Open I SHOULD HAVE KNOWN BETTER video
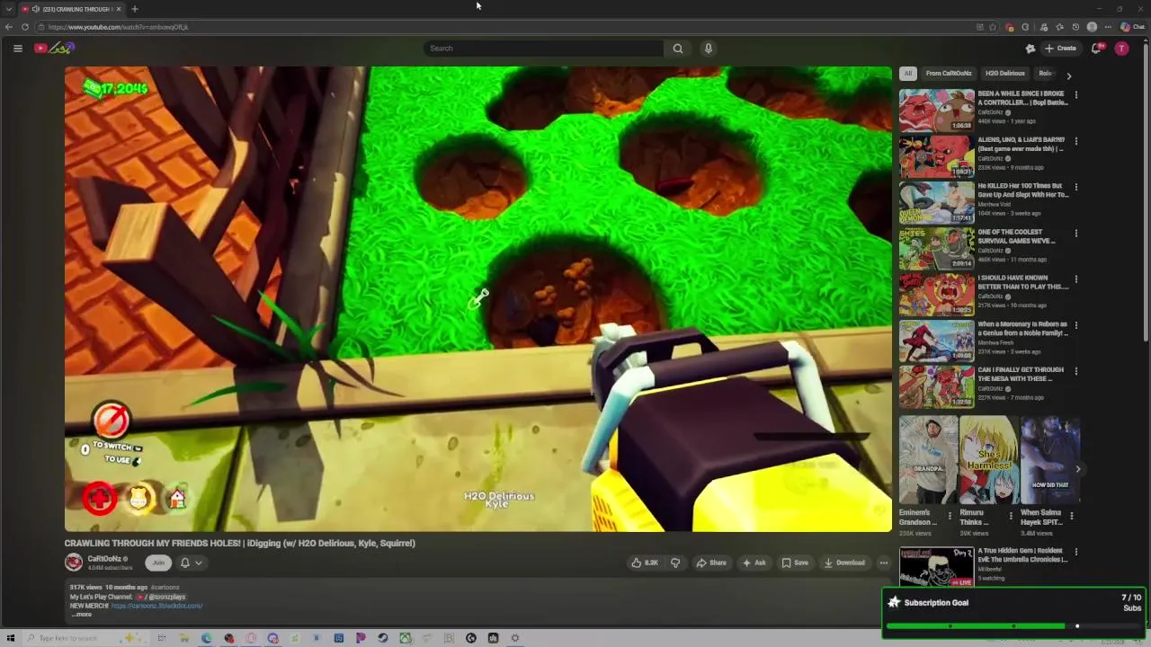This screenshot has width=1151, height=647. click(x=985, y=295)
